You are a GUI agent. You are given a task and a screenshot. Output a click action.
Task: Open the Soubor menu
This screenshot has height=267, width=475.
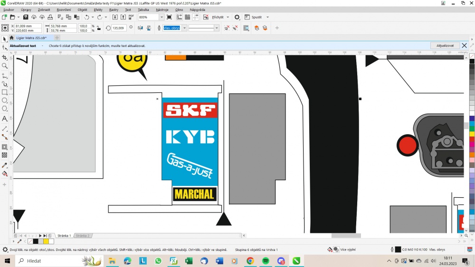(9, 9)
